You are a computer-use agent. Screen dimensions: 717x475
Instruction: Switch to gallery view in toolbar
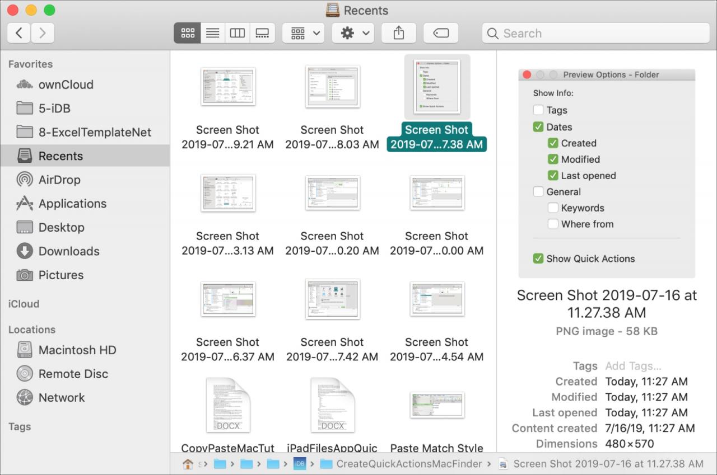point(262,33)
